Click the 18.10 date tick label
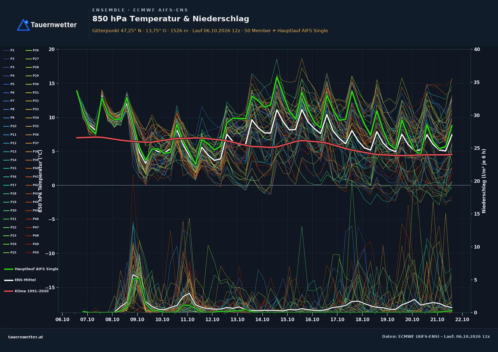498x352 pixels. click(x=362, y=320)
